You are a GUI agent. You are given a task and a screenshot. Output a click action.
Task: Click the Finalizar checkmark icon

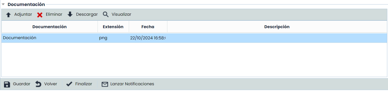point(69,84)
